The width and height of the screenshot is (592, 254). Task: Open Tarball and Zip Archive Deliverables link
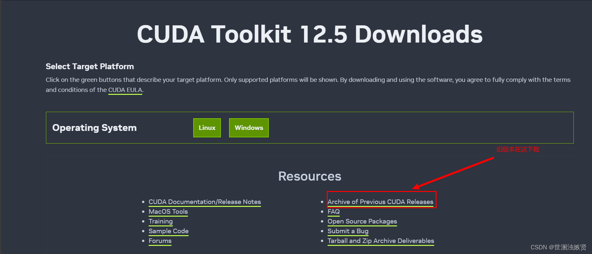(x=381, y=241)
